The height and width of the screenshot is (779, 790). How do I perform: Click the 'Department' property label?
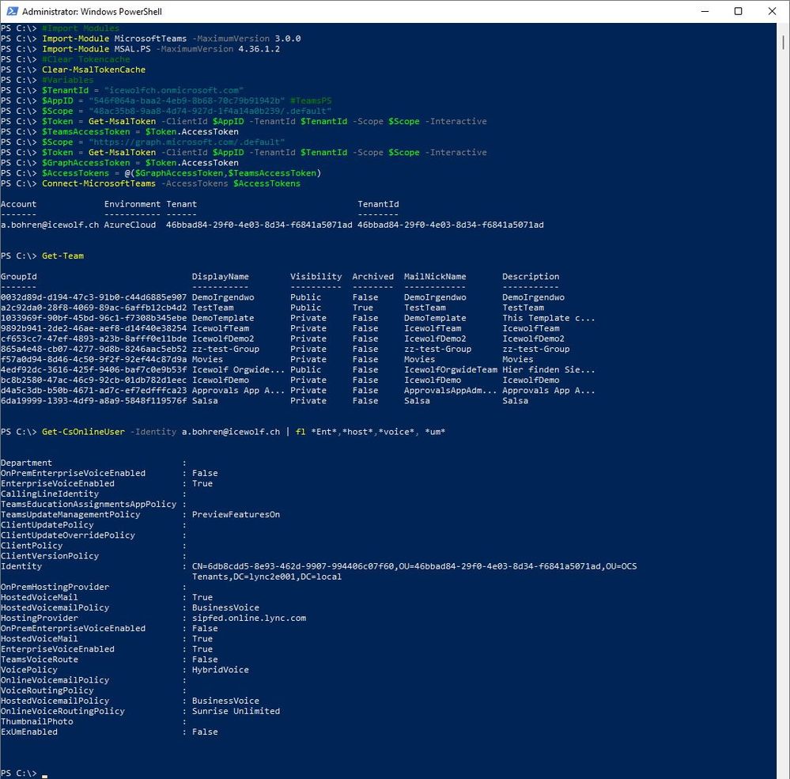(x=26, y=463)
